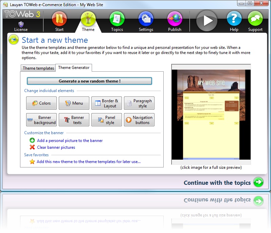Open the Support chat bubbles icon
Viewport: 271px width, 233px height.
pyautogui.click(x=255, y=18)
